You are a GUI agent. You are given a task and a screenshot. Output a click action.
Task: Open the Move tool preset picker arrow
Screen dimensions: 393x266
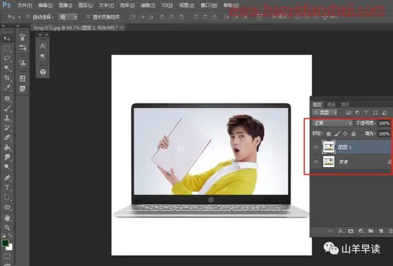tap(20, 17)
